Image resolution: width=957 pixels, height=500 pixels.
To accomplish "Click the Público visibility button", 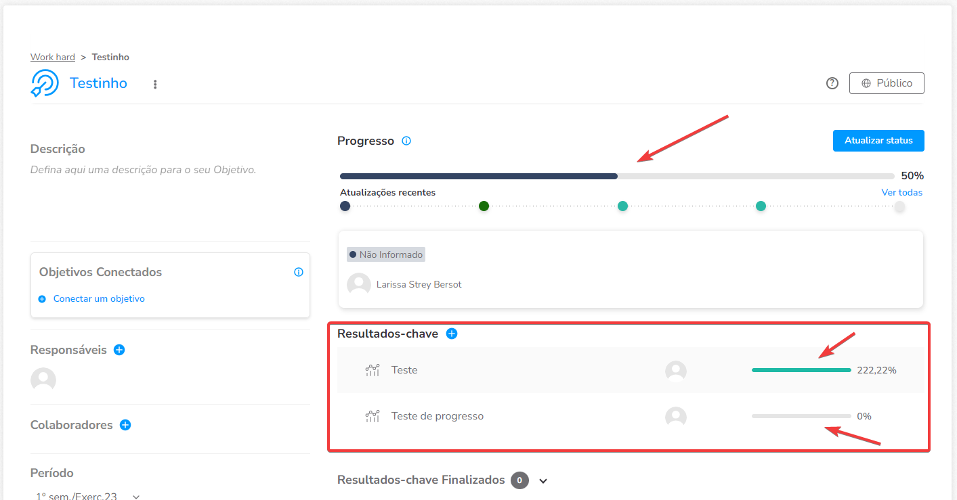I will (887, 83).
